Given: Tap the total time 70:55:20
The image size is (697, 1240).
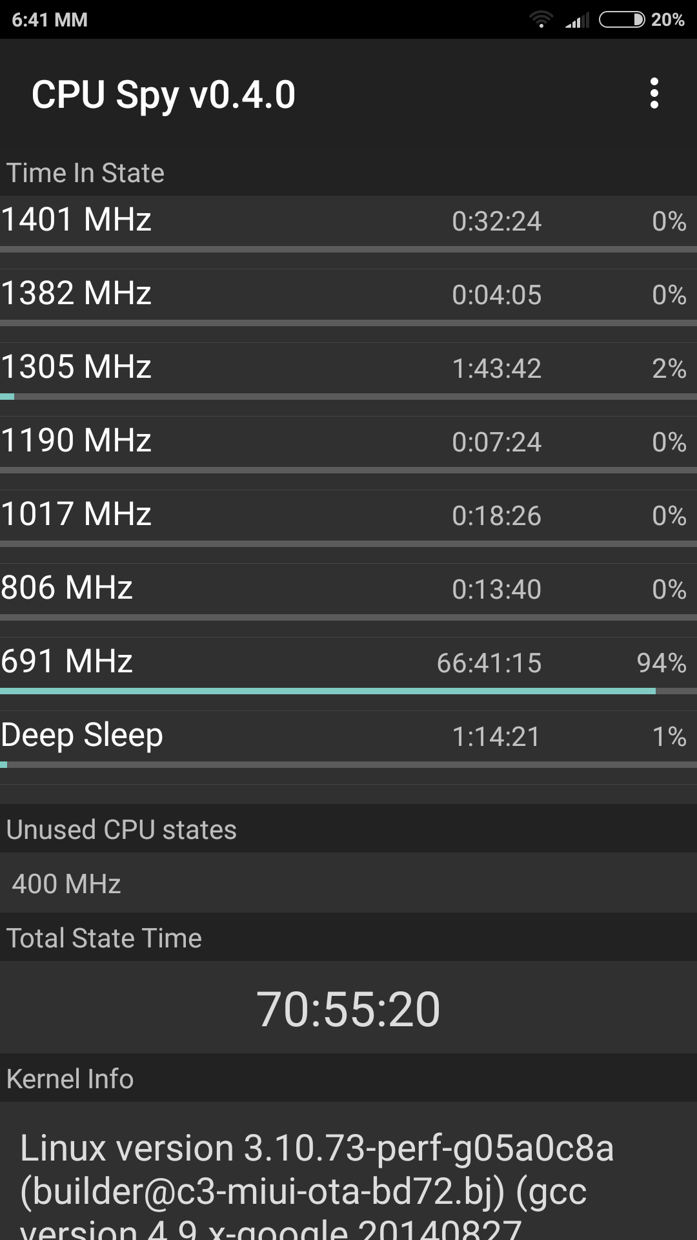Looking at the screenshot, I should (x=348, y=1009).
